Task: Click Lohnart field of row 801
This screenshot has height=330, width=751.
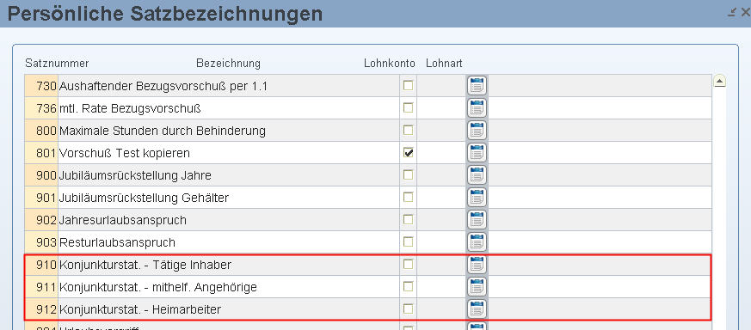Action: coord(441,153)
